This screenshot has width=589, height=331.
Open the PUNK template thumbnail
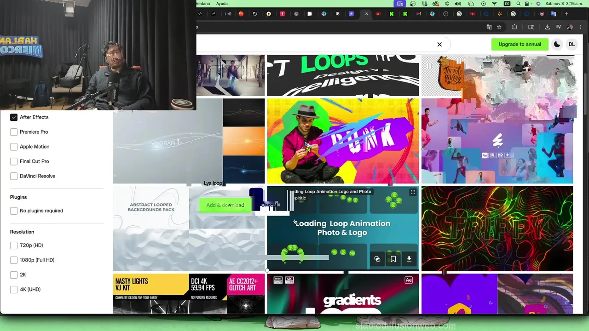point(343,141)
